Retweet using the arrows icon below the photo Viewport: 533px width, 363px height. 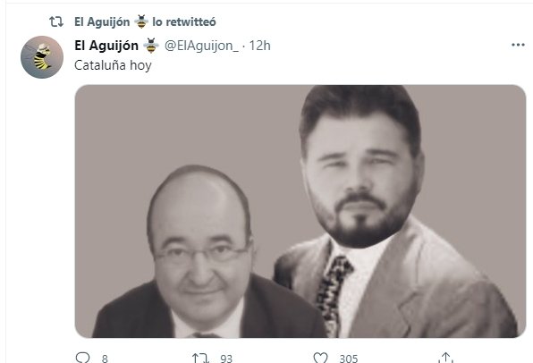200,359
